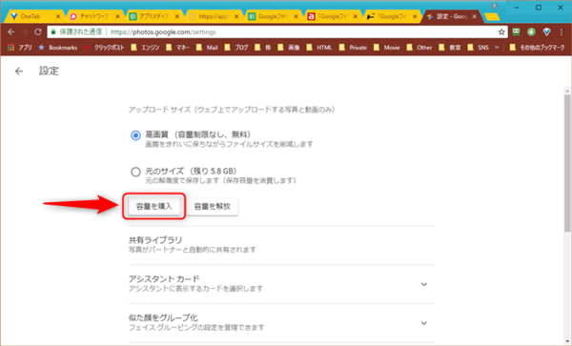The image size is (572, 346).
Task: Expand the アシスタント カード section chevron
Action: click(424, 284)
